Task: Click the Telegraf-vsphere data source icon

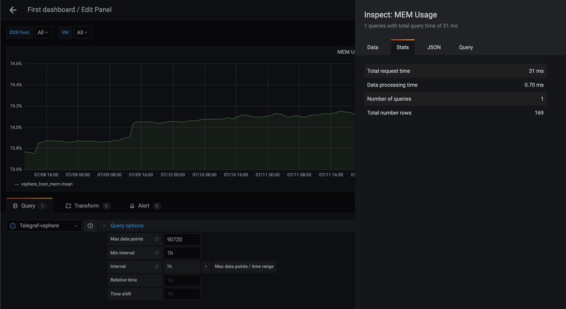Action: click(x=13, y=226)
